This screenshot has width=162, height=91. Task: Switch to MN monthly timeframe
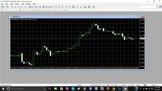[x=65, y=10]
